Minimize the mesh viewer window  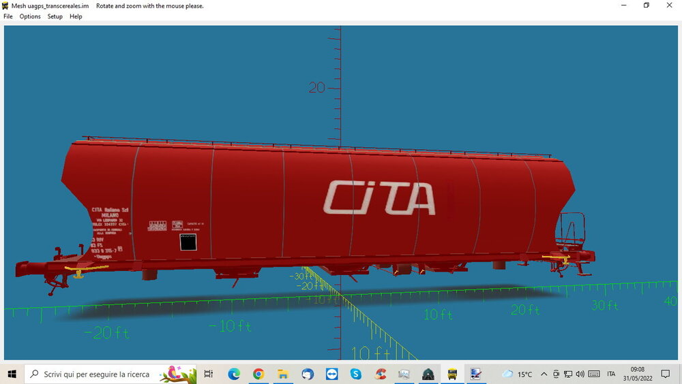click(x=624, y=5)
